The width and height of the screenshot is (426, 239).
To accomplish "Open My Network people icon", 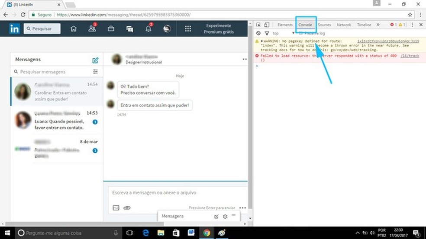I will (x=92, y=28).
